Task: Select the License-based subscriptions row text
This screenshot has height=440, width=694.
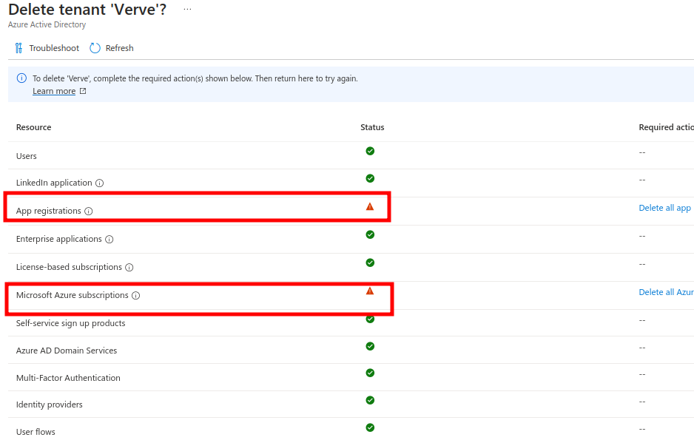Action: coord(69,268)
